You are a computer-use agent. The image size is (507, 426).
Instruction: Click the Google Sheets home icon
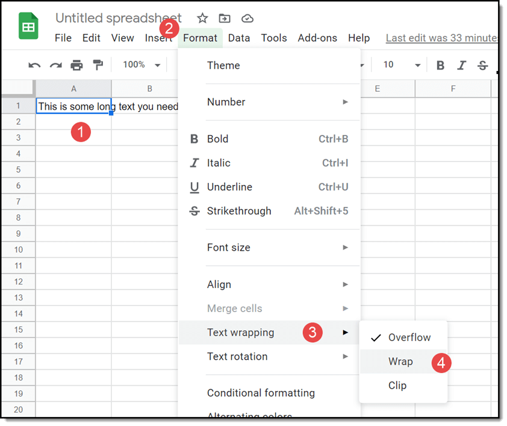point(28,26)
